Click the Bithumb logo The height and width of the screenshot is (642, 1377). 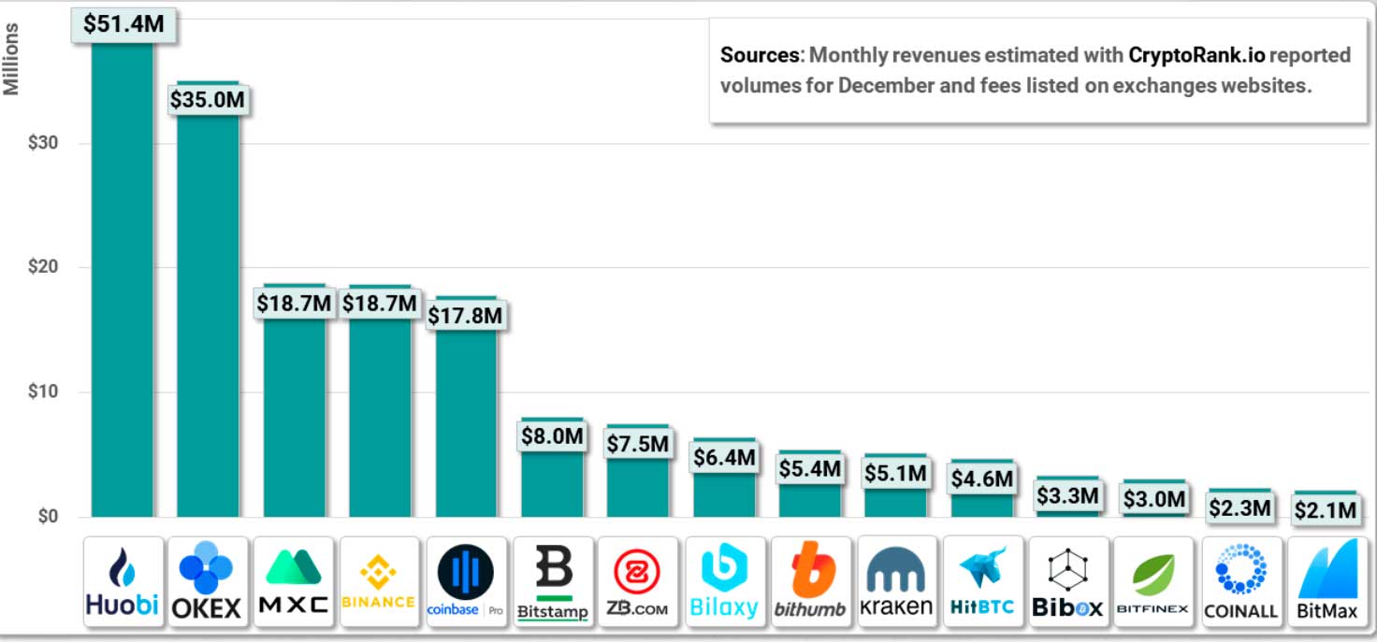(811, 580)
